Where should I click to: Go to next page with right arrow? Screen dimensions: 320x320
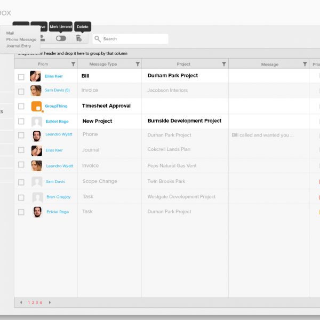click(50, 302)
